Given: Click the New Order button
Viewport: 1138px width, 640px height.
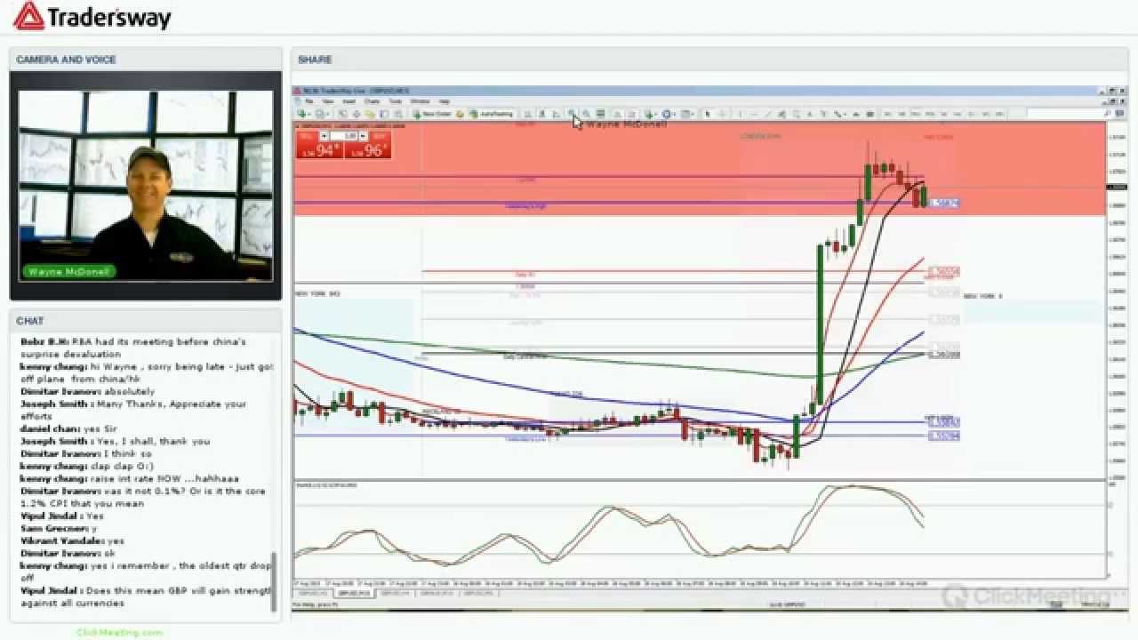Looking at the screenshot, I should [433, 114].
